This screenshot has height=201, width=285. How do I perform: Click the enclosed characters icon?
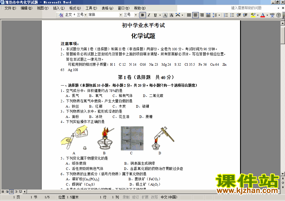point(279,15)
